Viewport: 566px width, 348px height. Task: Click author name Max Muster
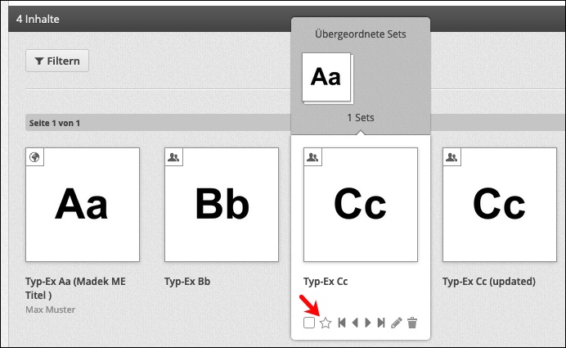tap(50, 308)
